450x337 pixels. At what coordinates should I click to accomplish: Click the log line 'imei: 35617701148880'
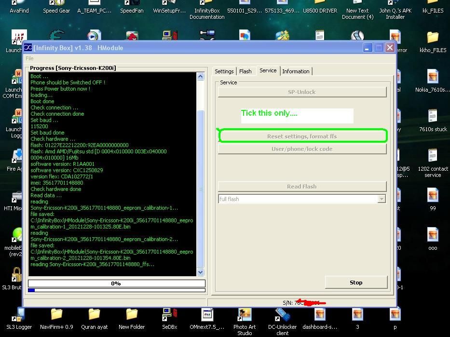tap(57, 183)
